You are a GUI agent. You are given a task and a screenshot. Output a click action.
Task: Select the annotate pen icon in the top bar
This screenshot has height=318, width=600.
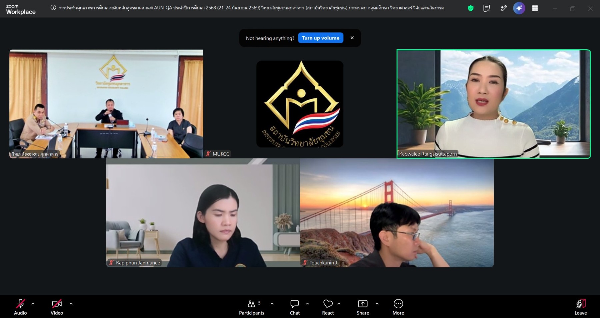[503, 8]
